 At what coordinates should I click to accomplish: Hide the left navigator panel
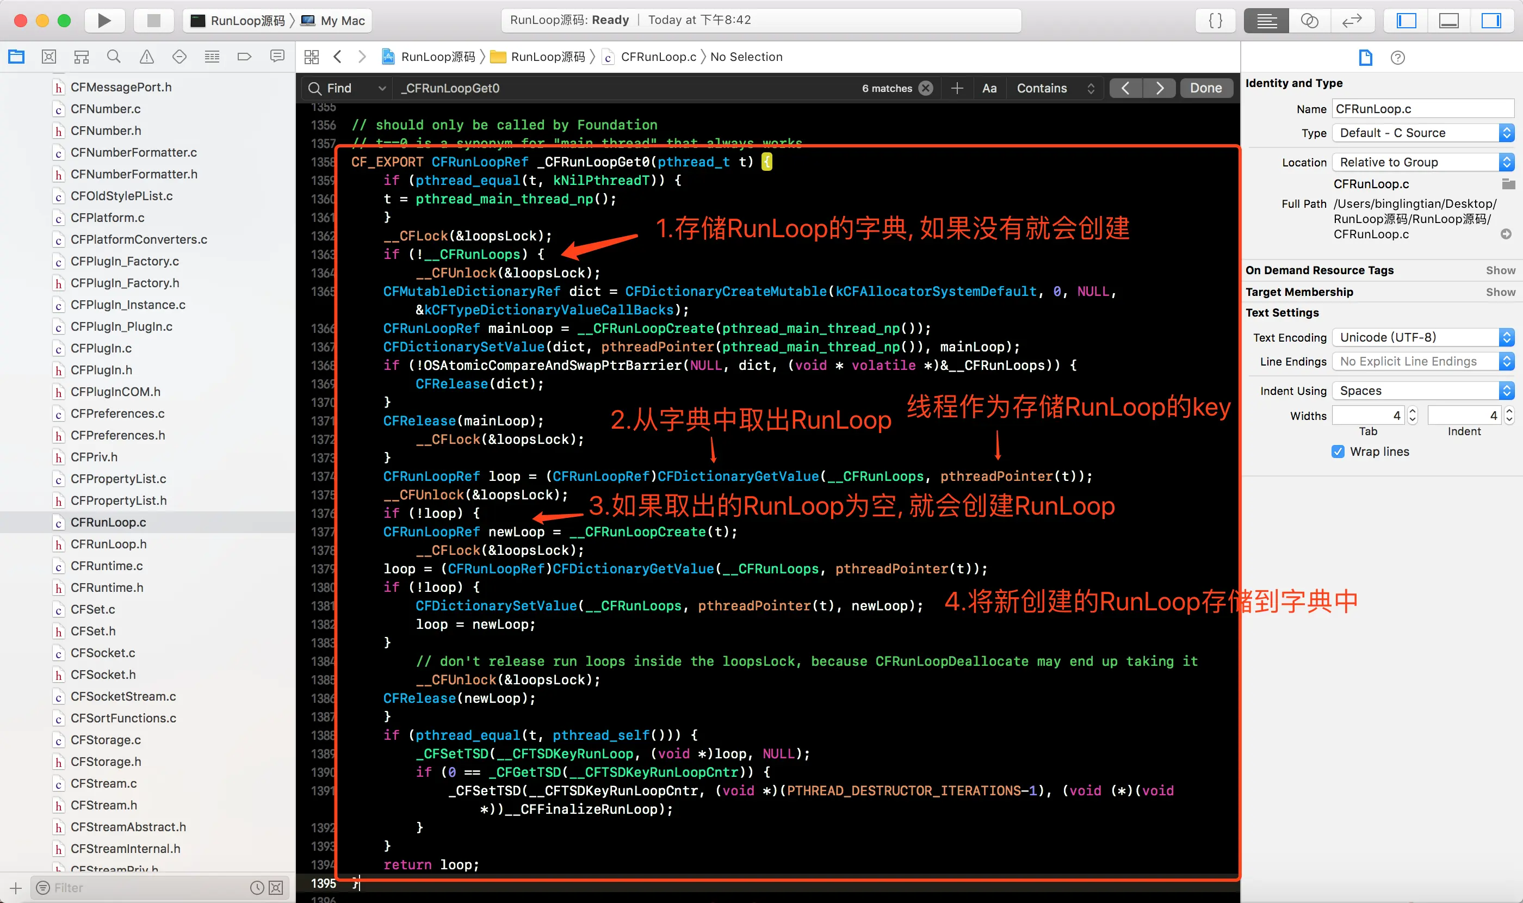1406,21
